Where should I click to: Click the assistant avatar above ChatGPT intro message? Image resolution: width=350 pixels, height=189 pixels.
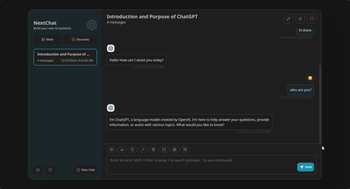(111, 108)
